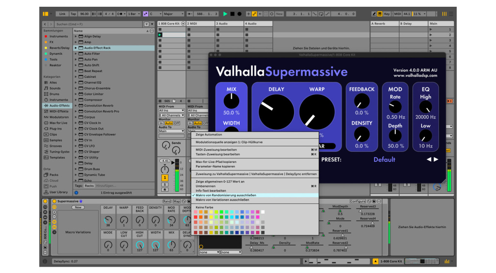Screen dimensions: 496x273
Task: Expand the Compressor folder in browser
Action: point(76,100)
